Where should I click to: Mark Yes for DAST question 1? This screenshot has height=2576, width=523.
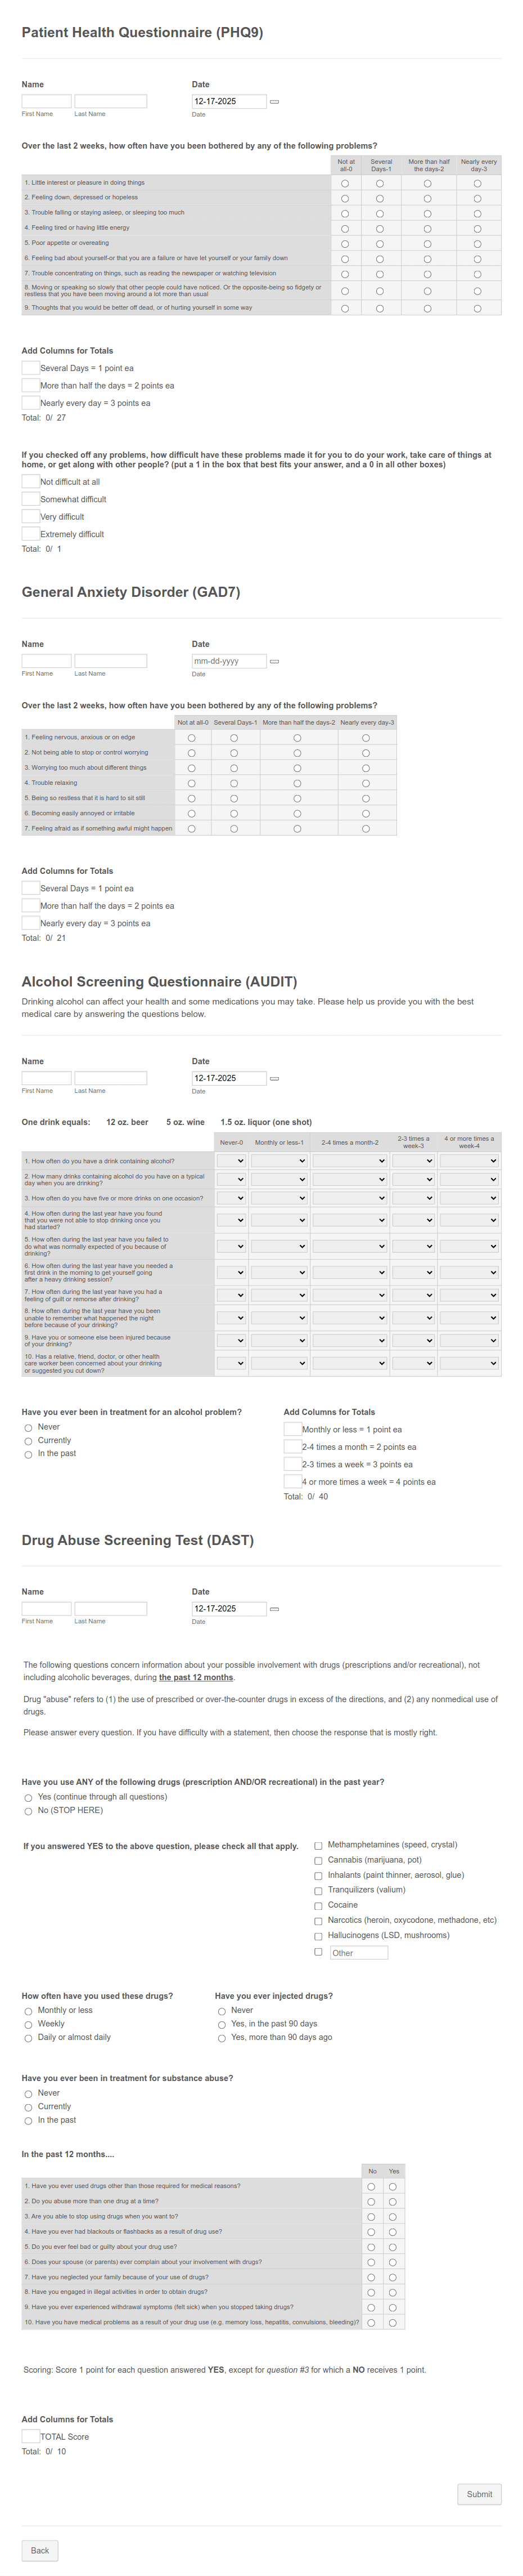pos(393,2187)
